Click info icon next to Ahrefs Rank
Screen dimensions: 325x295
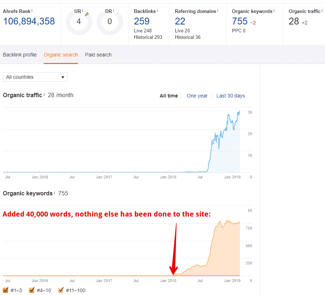pos(32,11)
